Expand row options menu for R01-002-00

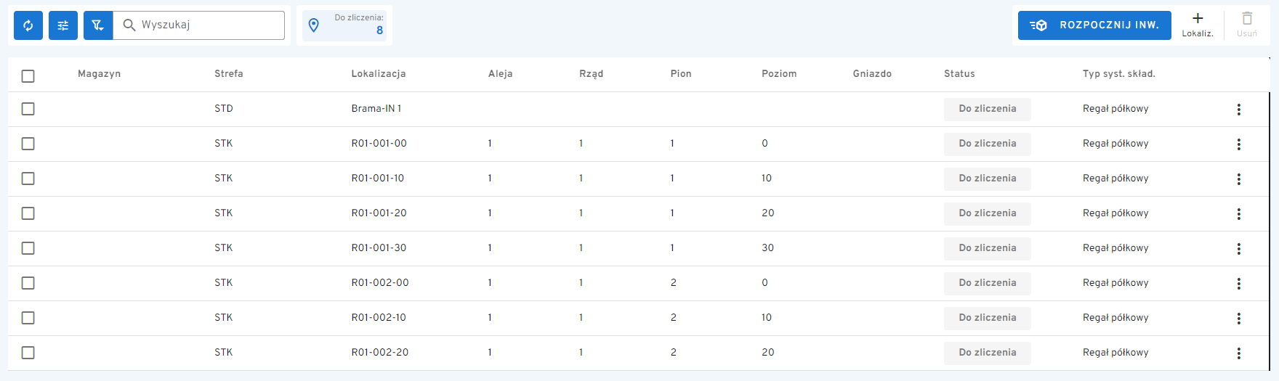[1238, 284]
